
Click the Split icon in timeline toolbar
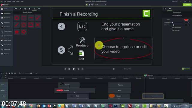(15, 73)
